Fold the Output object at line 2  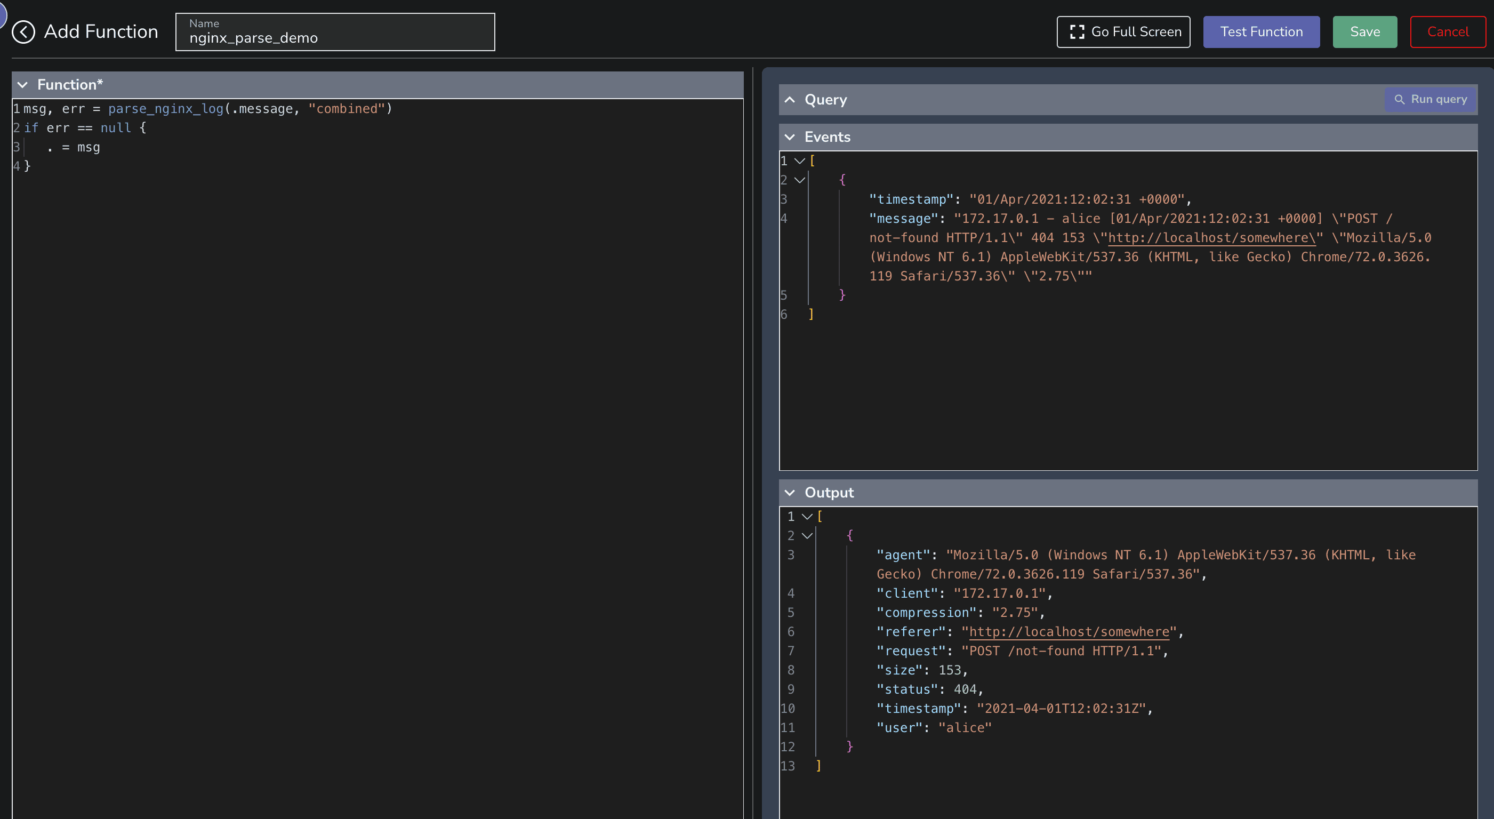[x=807, y=535]
